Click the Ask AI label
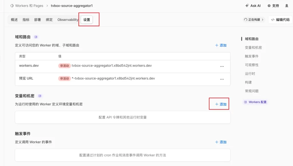 [x=256, y=6]
